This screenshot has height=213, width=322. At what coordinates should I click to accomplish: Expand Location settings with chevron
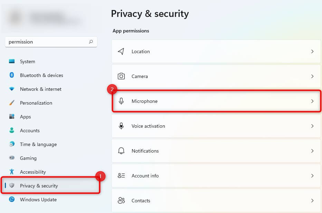pyautogui.click(x=312, y=51)
